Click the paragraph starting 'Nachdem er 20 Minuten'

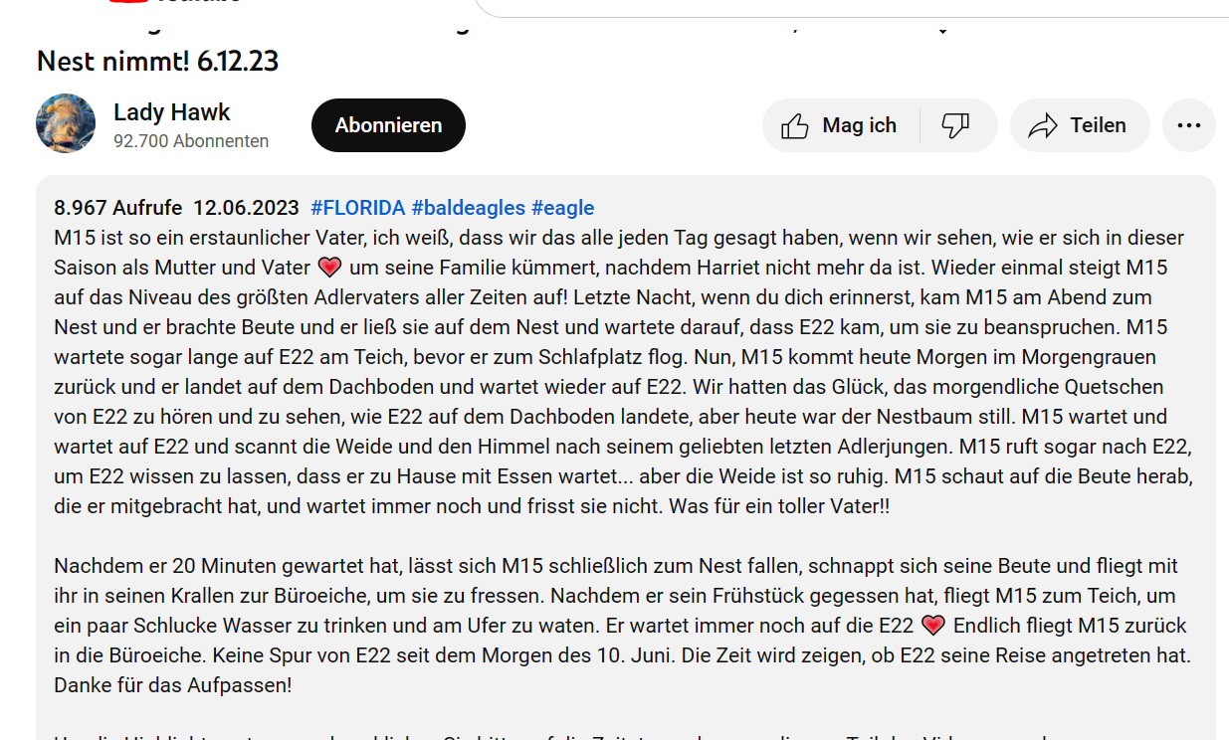click(x=622, y=626)
